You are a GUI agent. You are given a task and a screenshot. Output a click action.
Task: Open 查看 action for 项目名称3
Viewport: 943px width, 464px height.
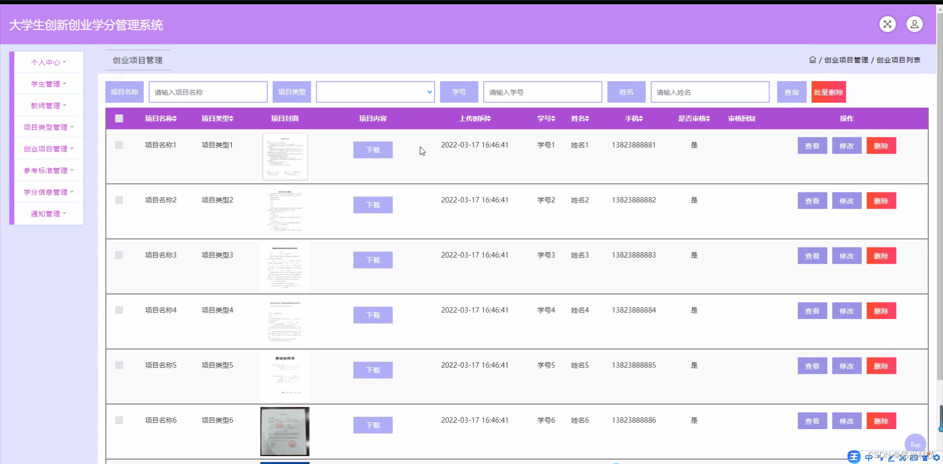[x=812, y=255]
